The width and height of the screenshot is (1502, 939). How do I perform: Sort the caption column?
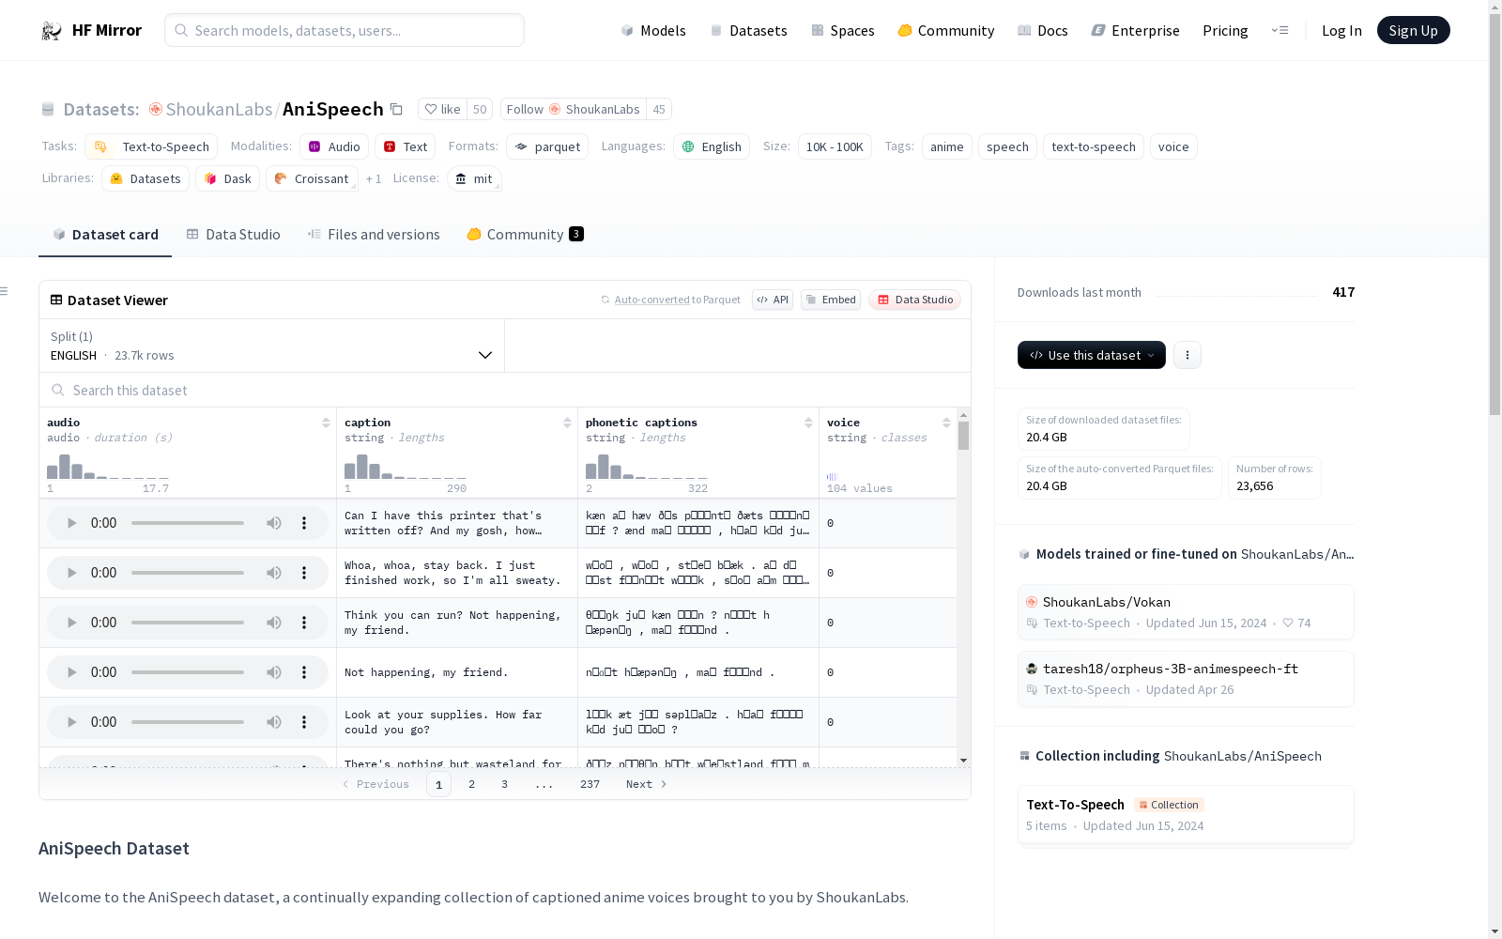(567, 423)
